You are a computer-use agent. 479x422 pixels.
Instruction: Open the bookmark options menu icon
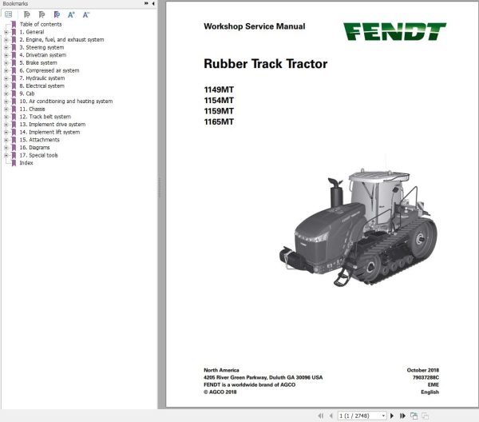click(9, 14)
